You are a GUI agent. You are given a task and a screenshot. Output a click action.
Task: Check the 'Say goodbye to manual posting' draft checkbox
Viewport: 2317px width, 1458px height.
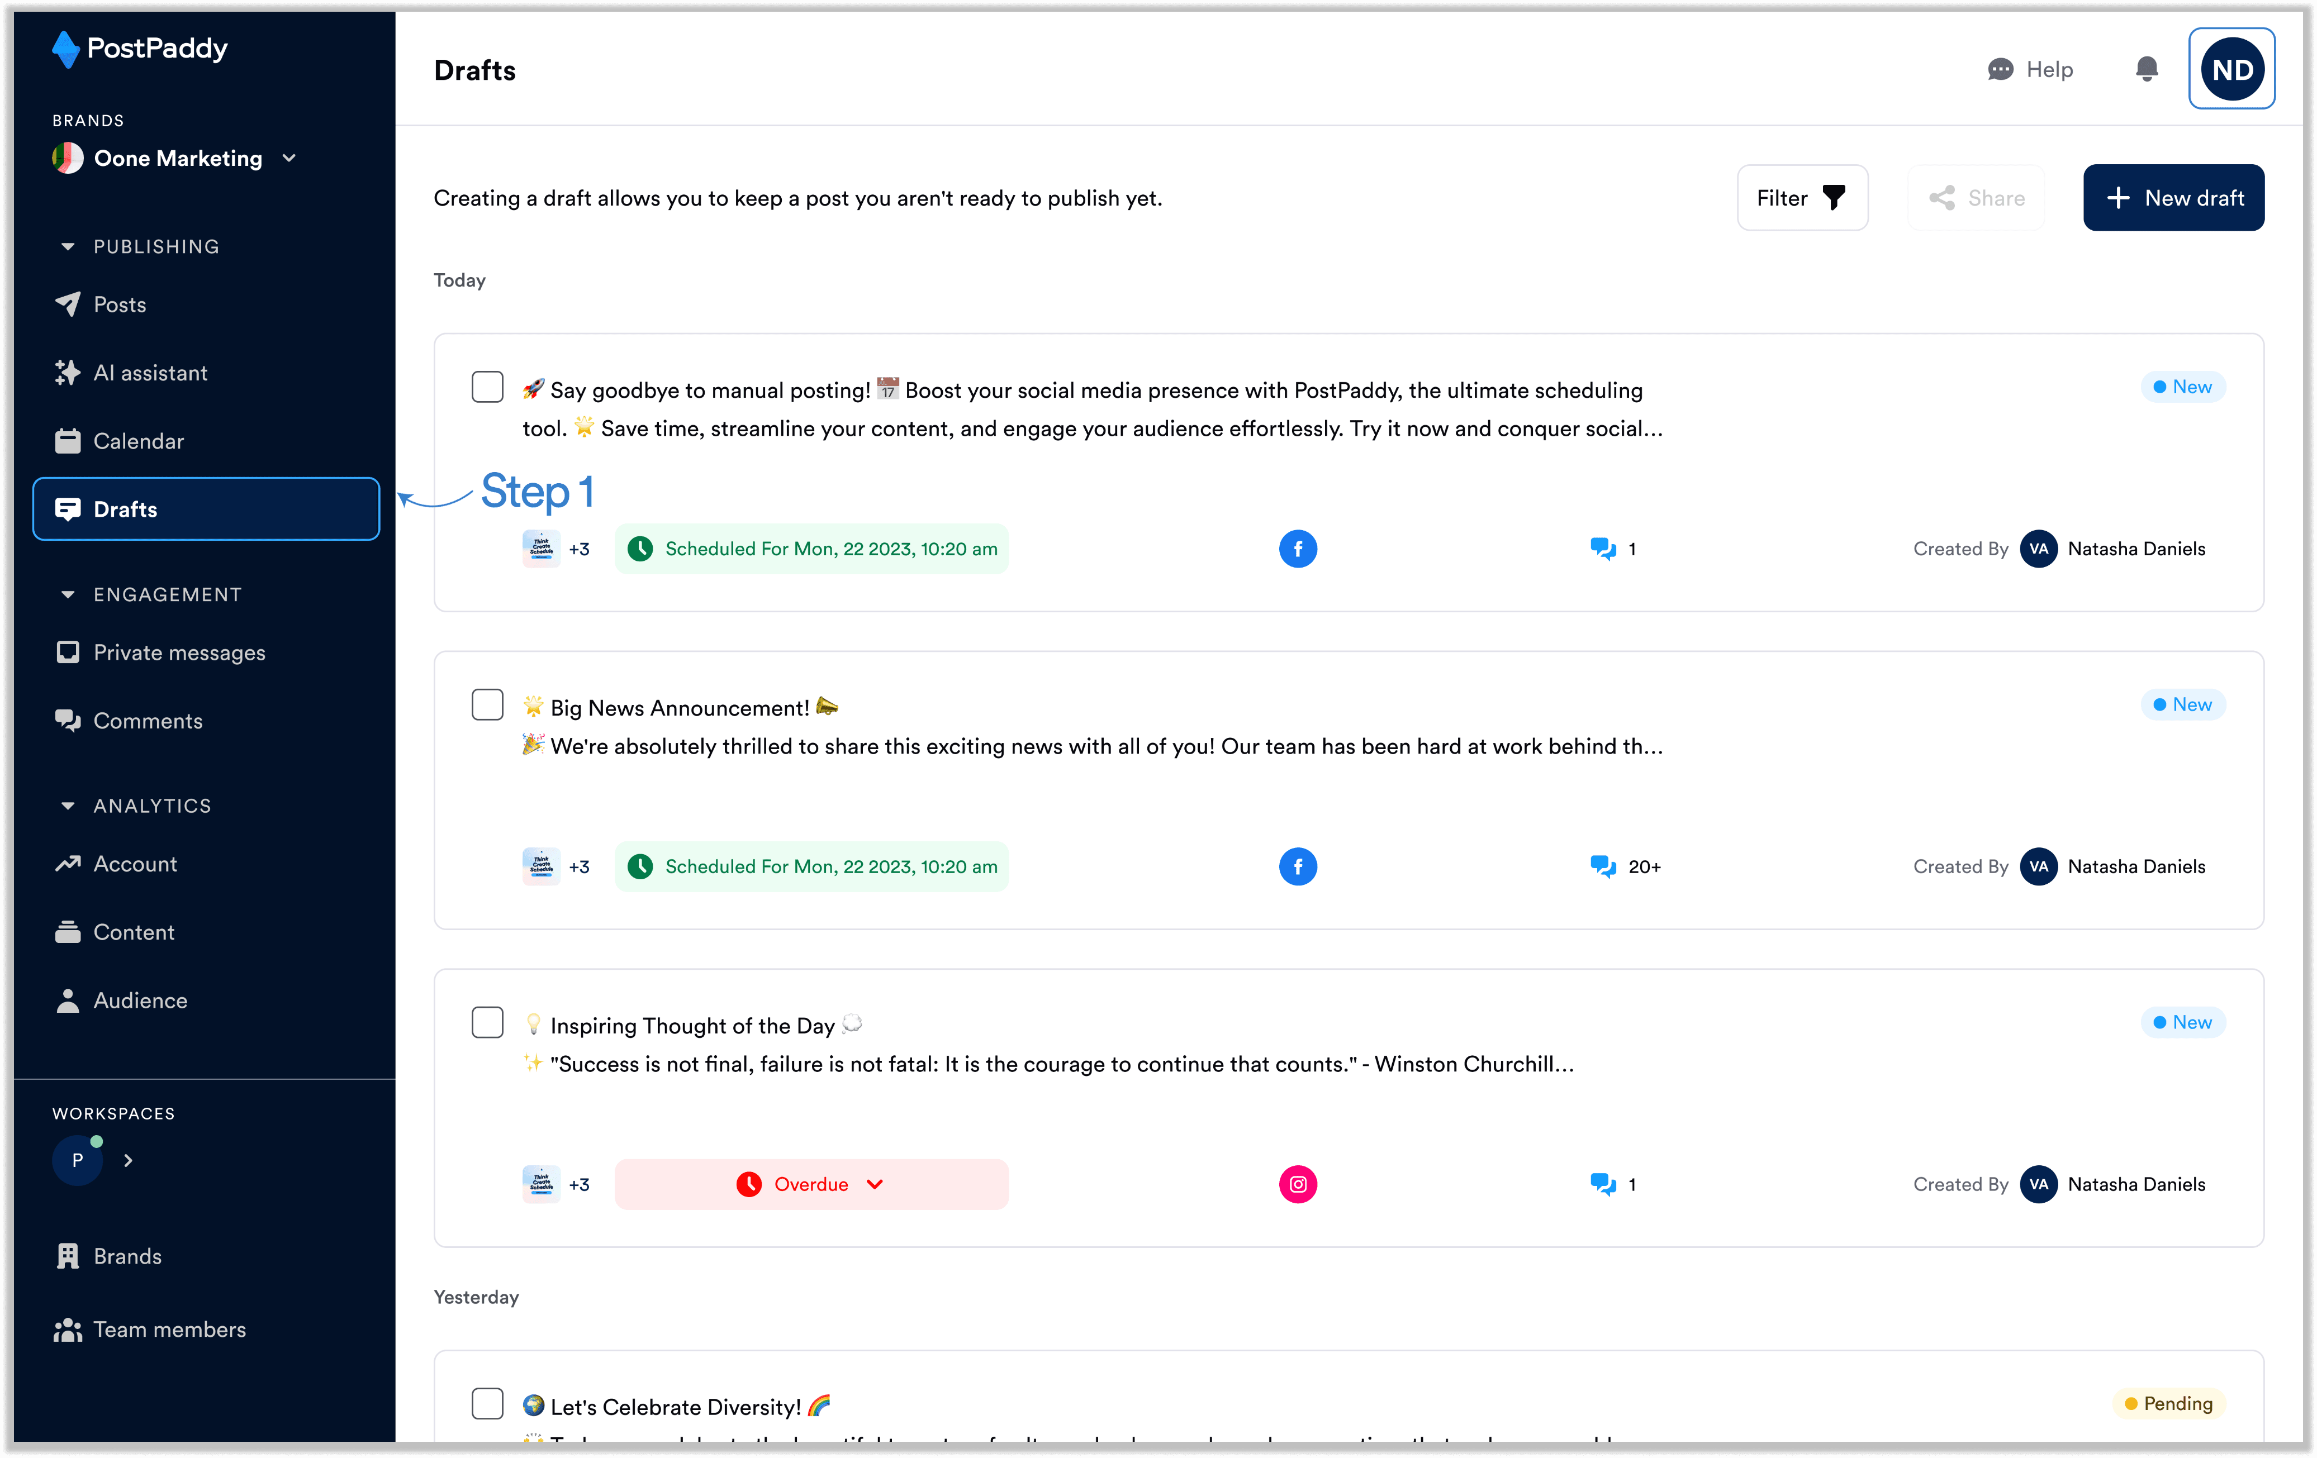coord(487,388)
